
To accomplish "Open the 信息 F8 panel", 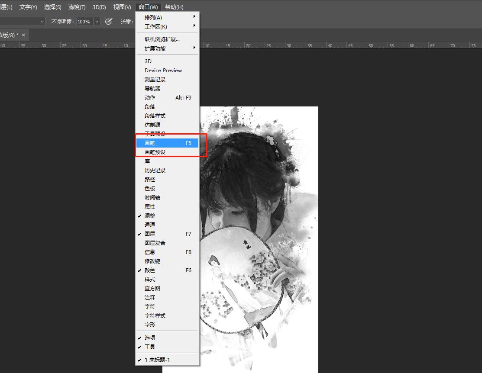I will [167, 252].
